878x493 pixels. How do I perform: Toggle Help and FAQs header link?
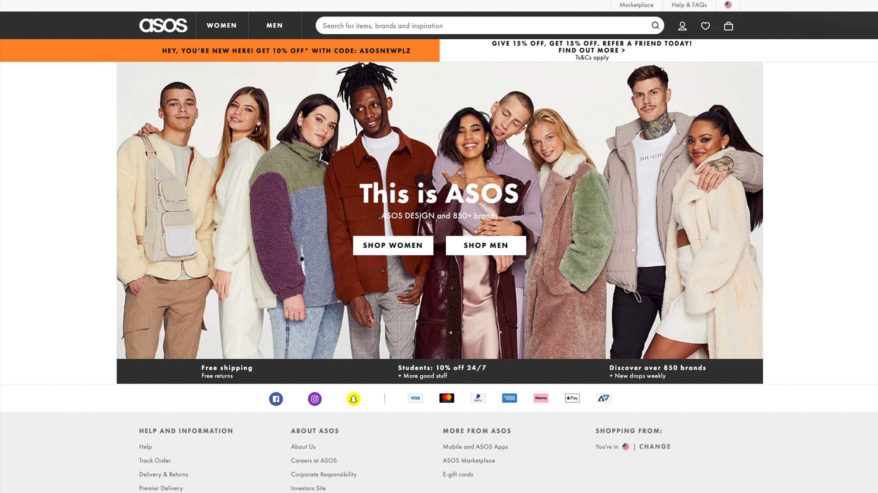click(689, 5)
